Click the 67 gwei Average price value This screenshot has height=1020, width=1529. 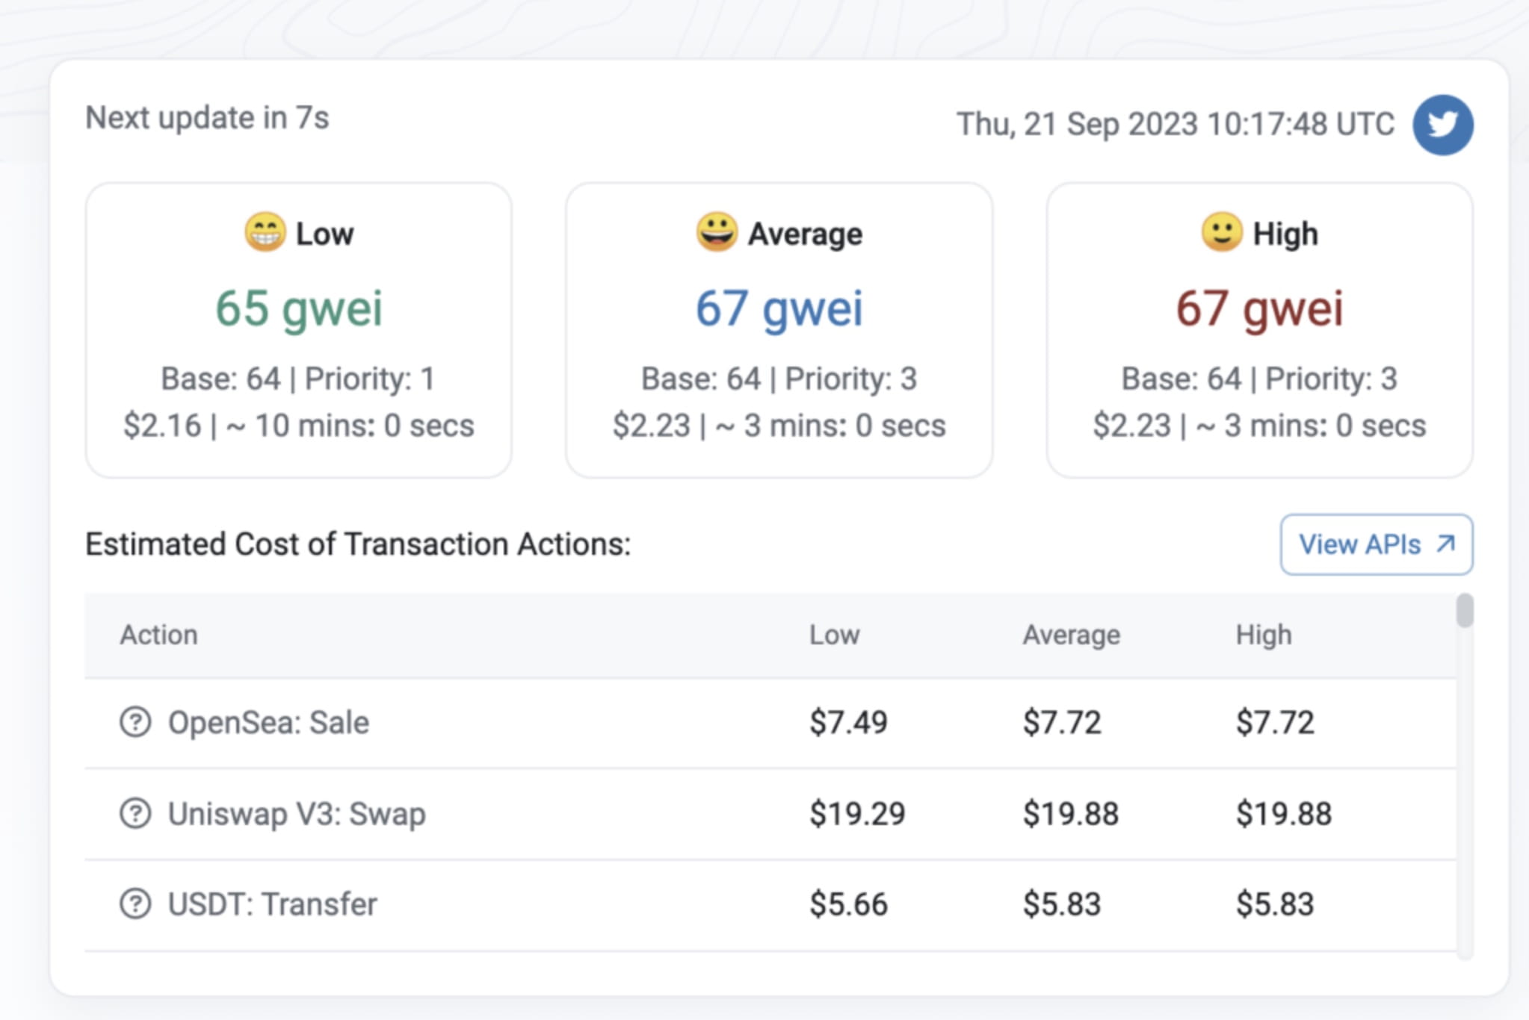point(779,309)
